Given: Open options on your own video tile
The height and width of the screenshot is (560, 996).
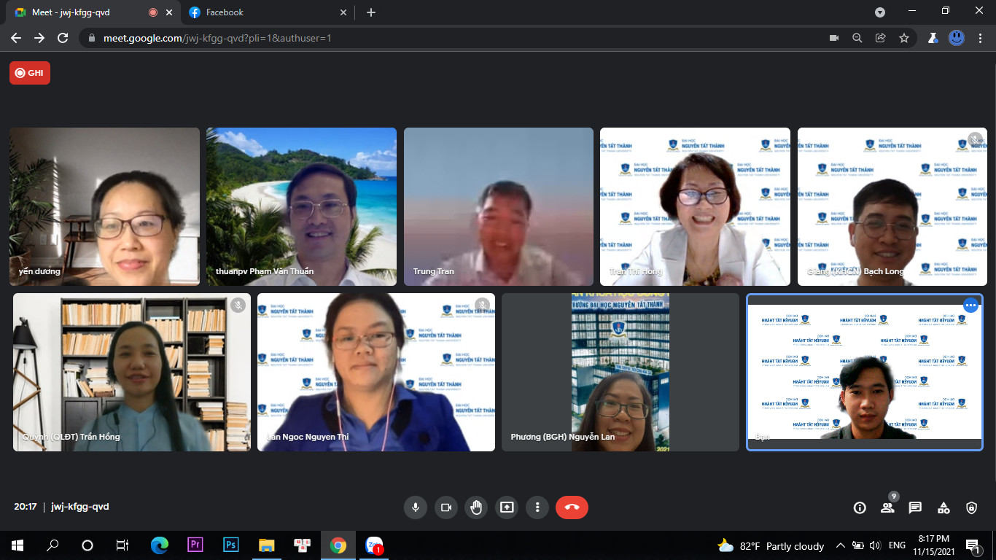Looking at the screenshot, I should 970,306.
